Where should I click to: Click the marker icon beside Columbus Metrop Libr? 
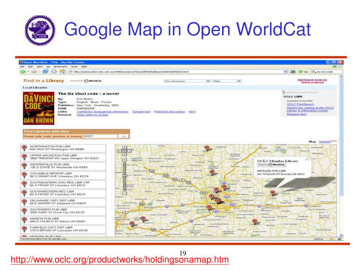pyautogui.click(x=24, y=175)
